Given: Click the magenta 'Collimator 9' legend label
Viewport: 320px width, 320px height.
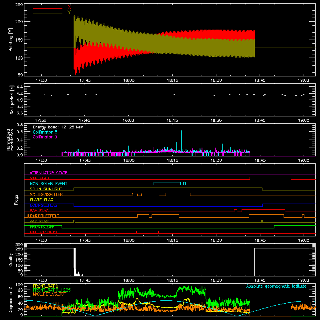Looking at the screenshot, I should 45,137.
